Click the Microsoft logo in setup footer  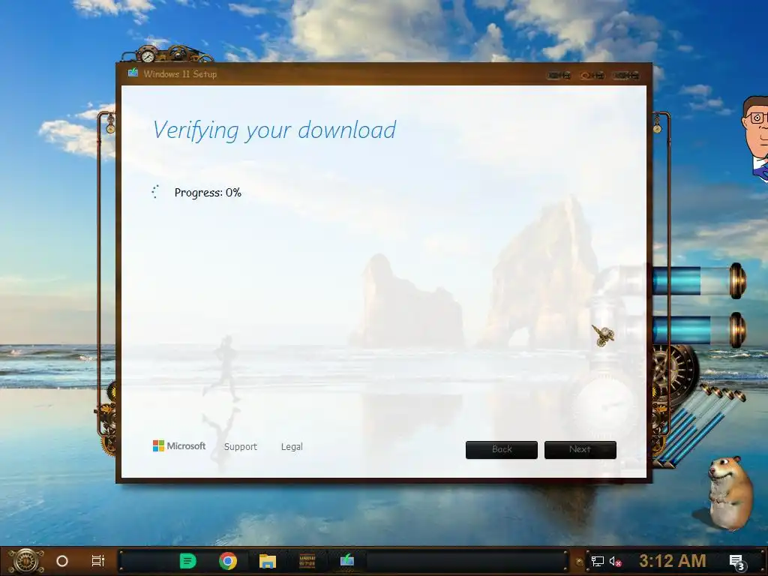[x=179, y=445]
